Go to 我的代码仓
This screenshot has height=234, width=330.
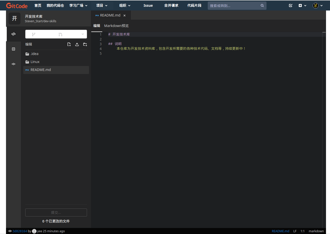click(x=55, y=5)
